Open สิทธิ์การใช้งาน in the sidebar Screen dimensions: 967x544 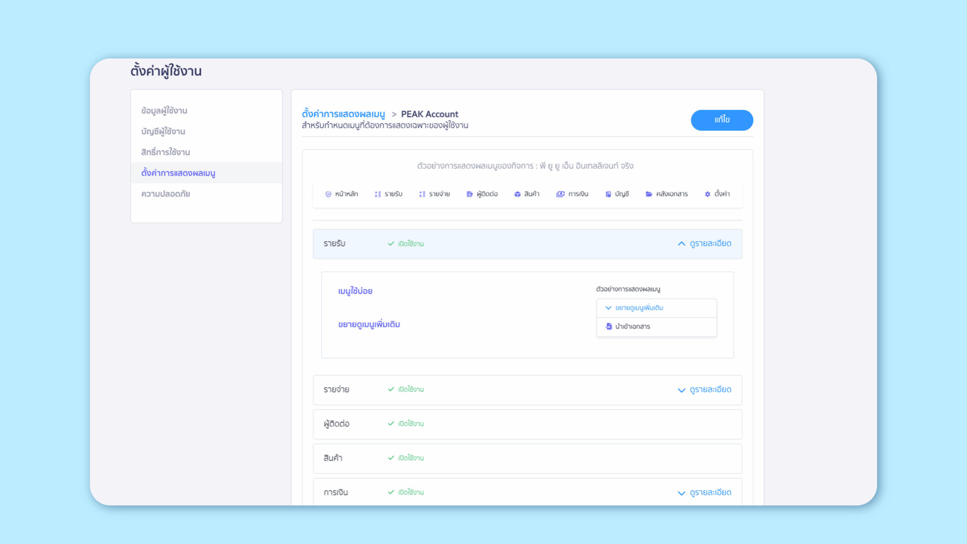[165, 152]
